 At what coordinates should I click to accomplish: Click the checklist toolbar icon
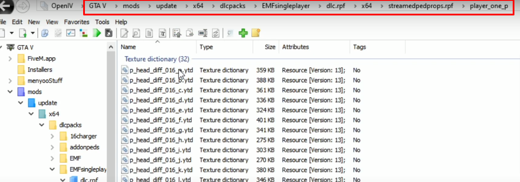pyautogui.click(x=71, y=33)
